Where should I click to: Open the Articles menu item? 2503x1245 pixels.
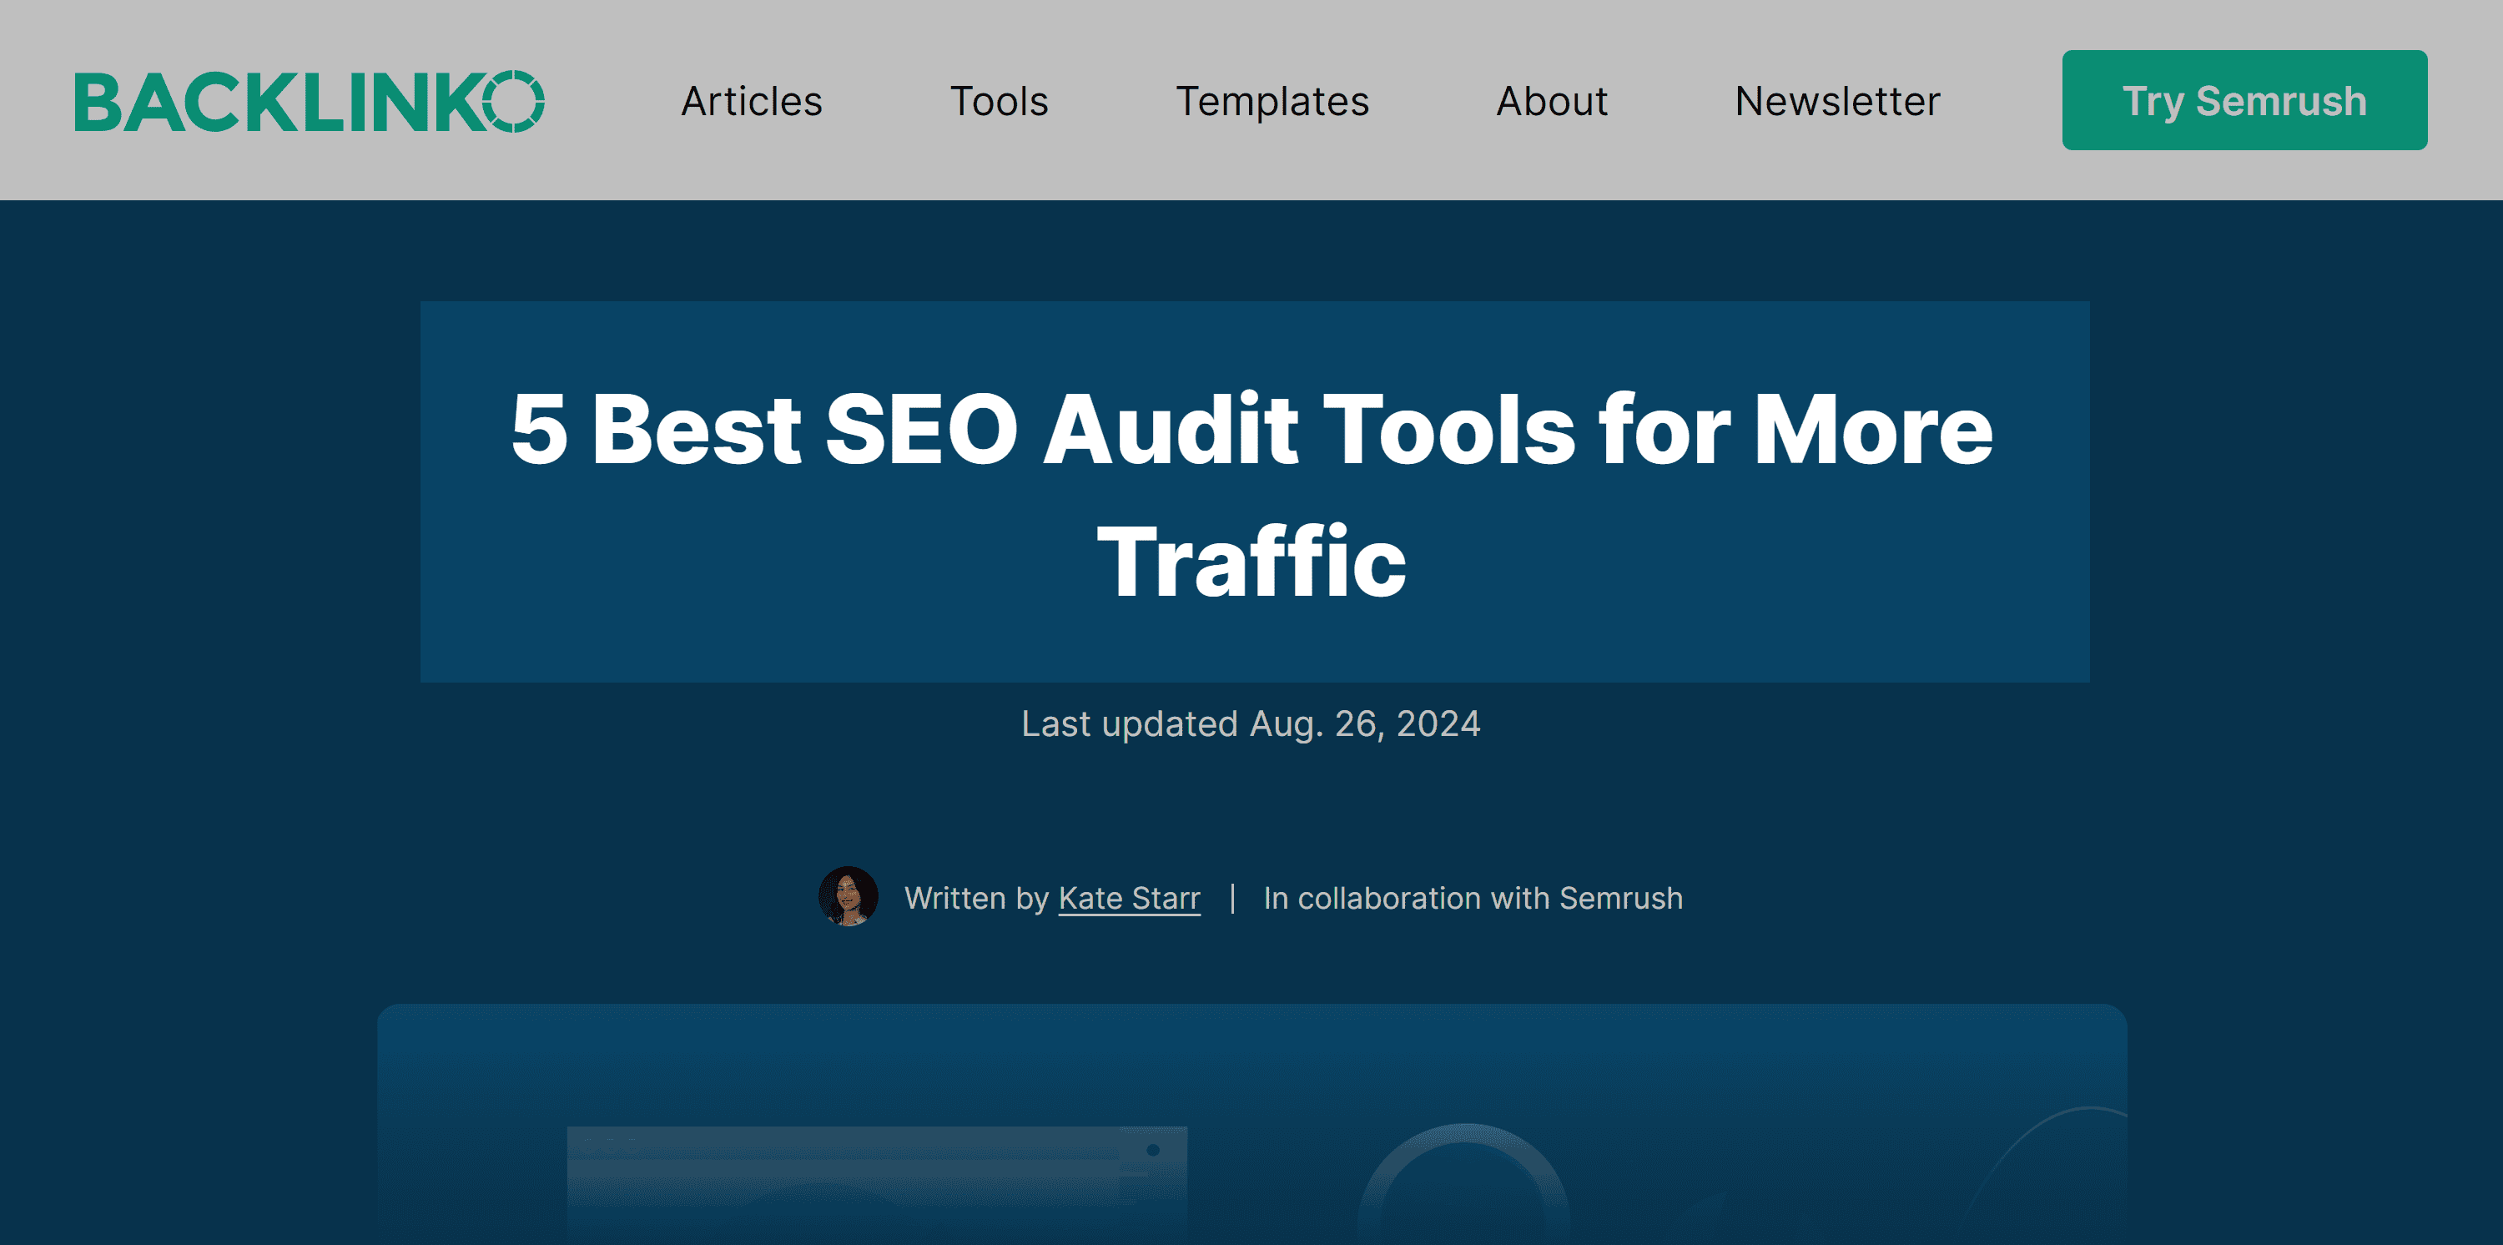(751, 101)
